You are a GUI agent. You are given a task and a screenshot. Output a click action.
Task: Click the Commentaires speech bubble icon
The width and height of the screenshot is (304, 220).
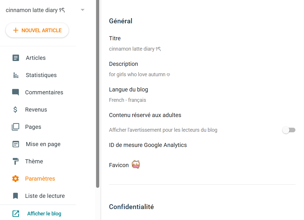click(15, 92)
